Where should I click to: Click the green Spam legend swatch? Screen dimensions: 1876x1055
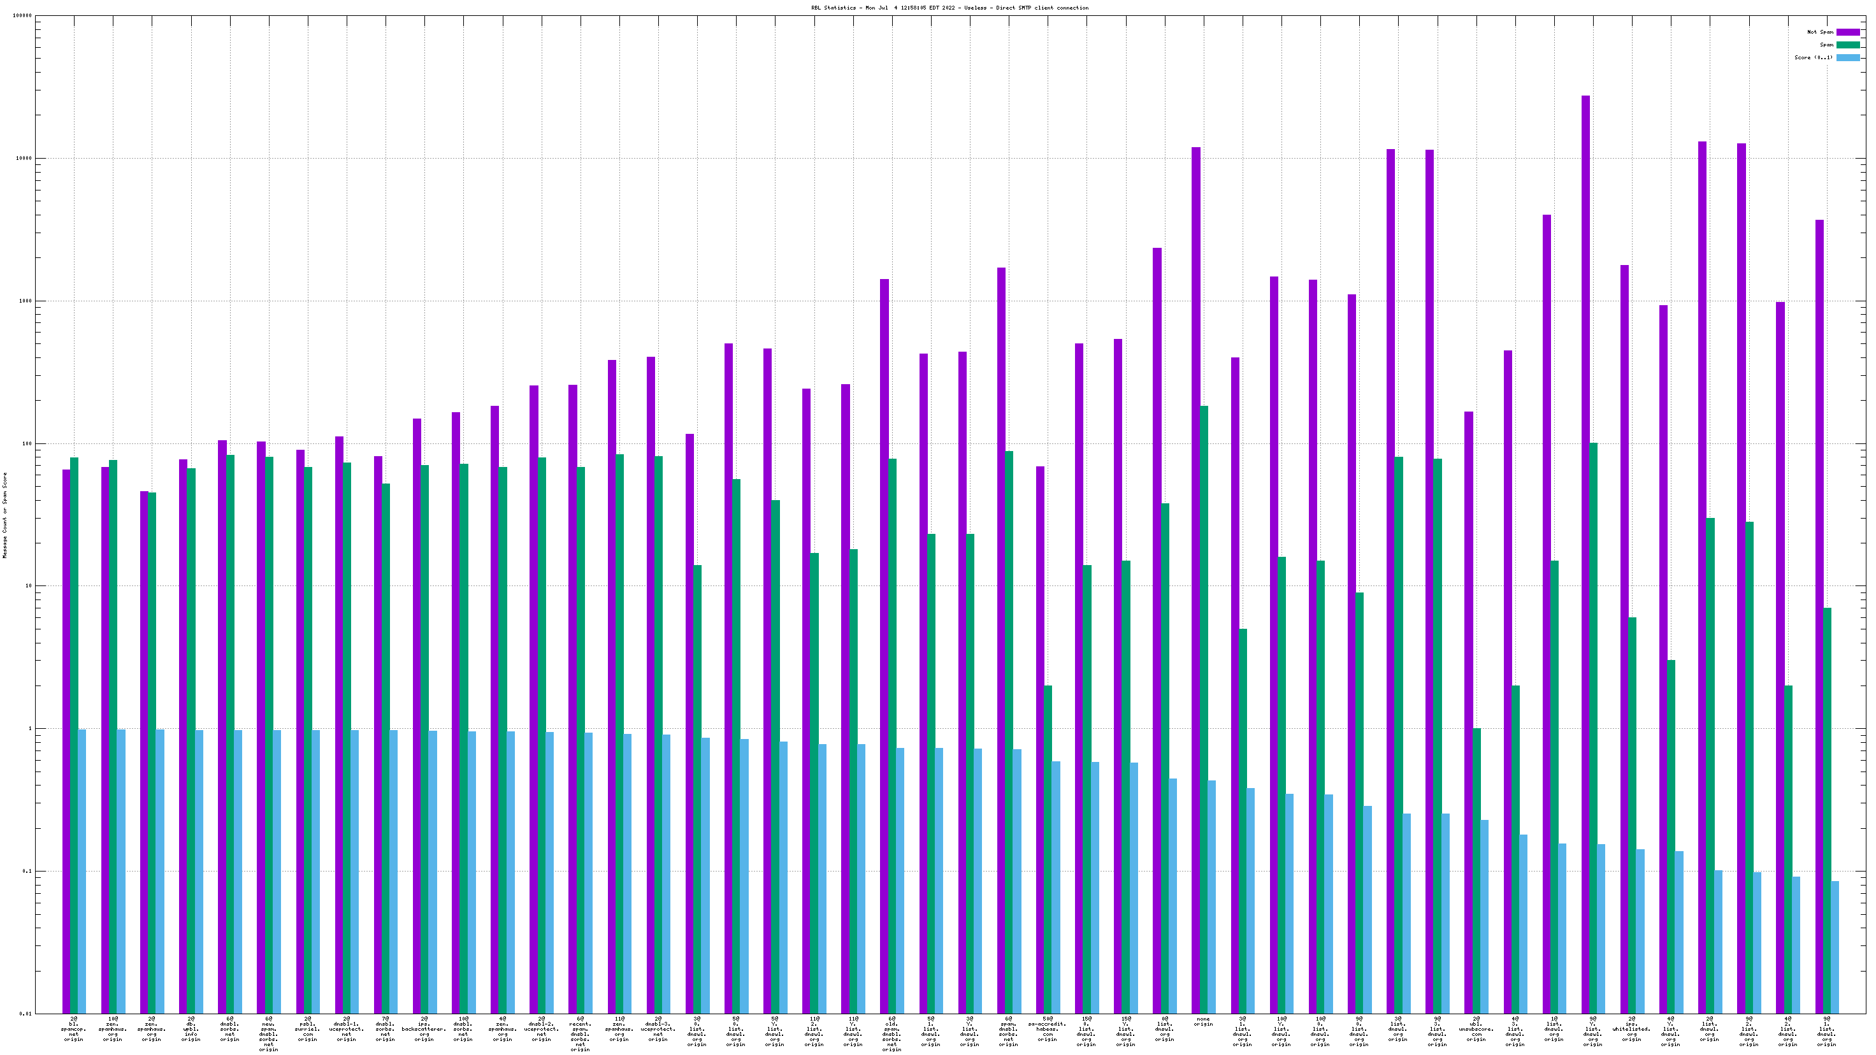click(x=1847, y=45)
